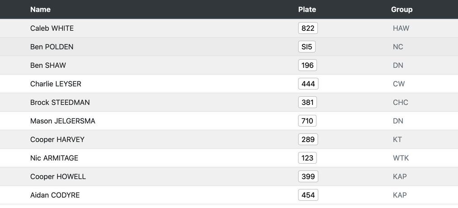This screenshot has width=458, height=208.
Task: Select rider Caleb WHITE
Action: 52,28
